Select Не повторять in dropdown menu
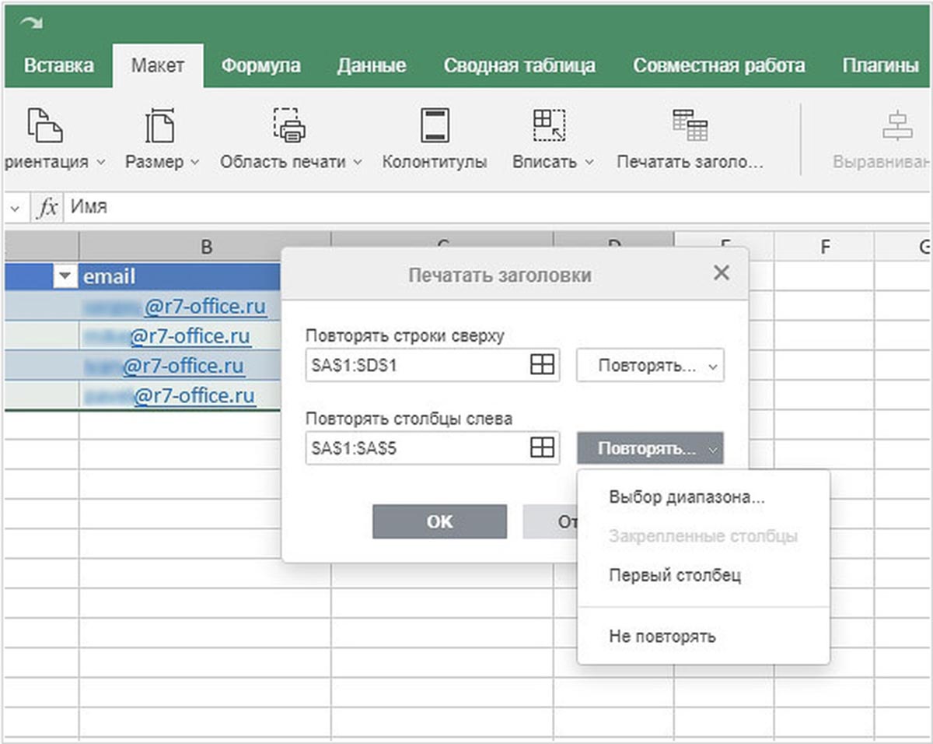The image size is (933, 744). pyautogui.click(x=662, y=637)
